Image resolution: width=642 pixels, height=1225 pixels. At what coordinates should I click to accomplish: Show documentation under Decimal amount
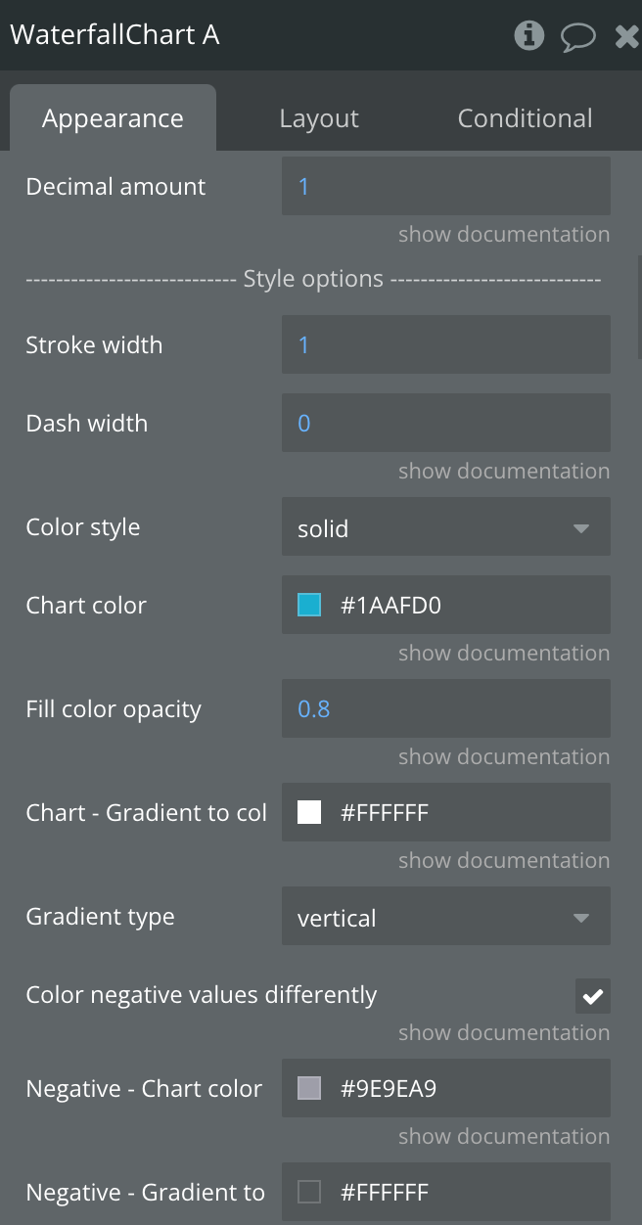(x=504, y=235)
